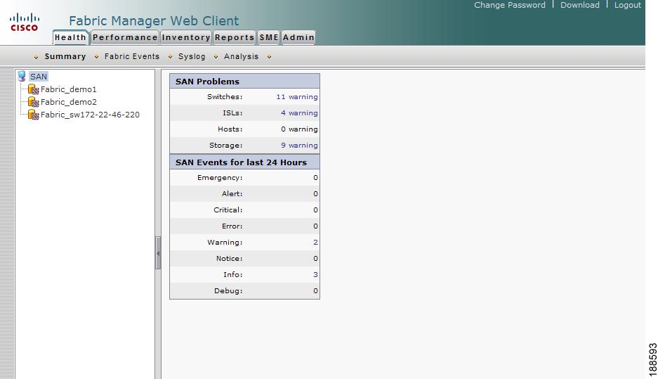The width and height of the screenshot is (658, 379).
Task: Click the Logout link
Action: (627, 5)
